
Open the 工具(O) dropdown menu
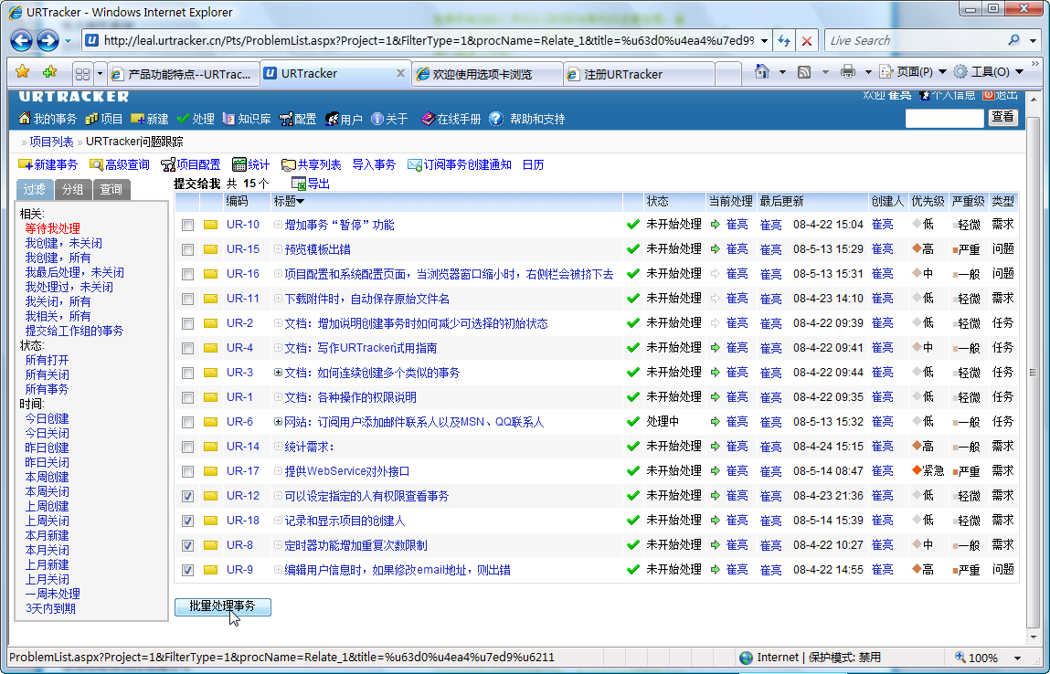point(989,71)
